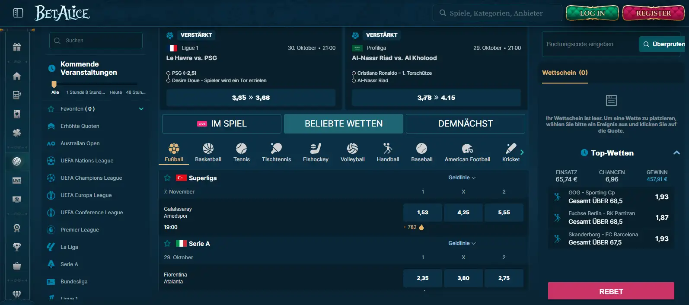Open Geldlinie dropdown for Serie A
Viewport: 689px width, 305px height.
462,243
